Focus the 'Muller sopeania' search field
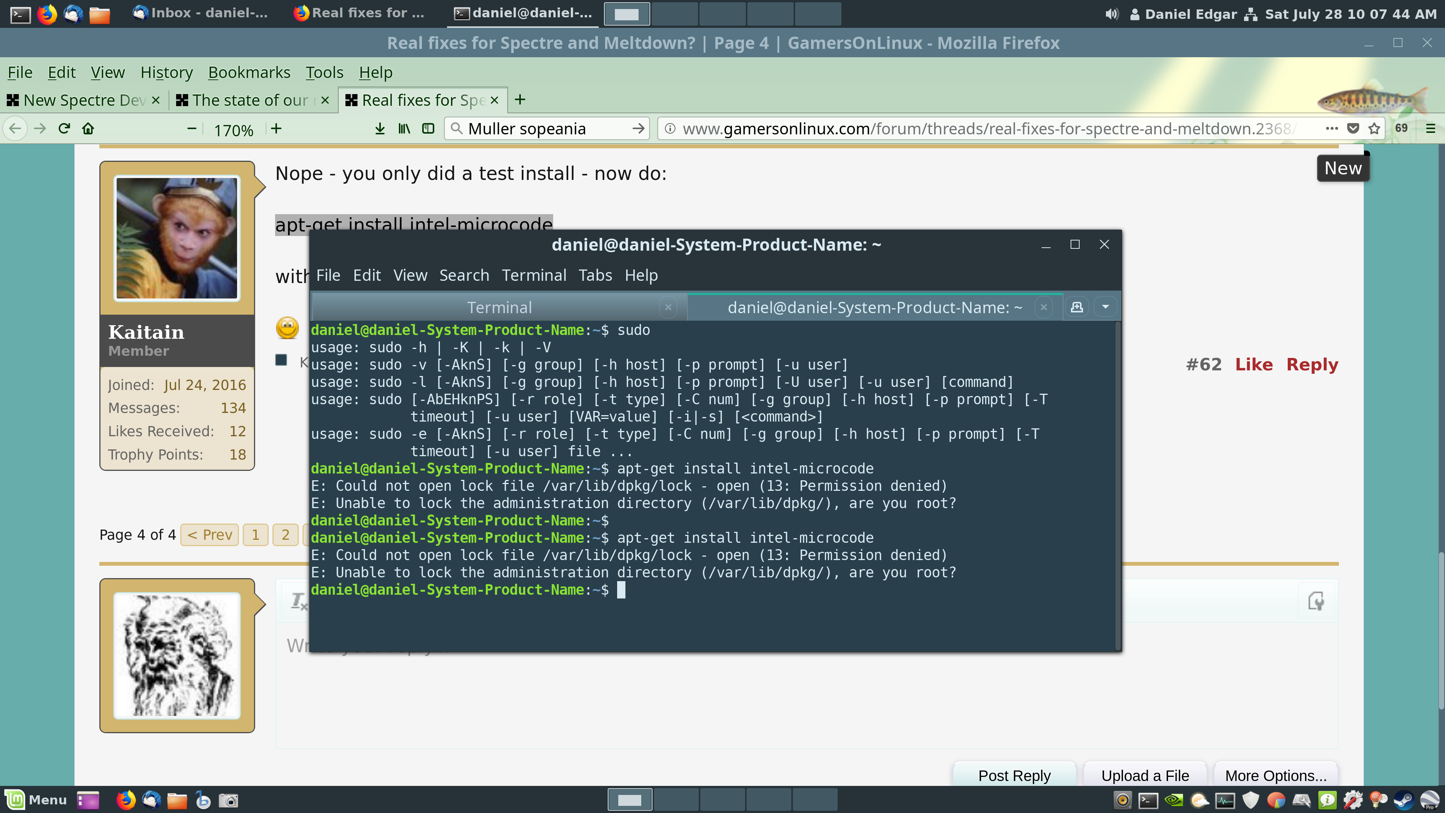 (x=547, y=128)
